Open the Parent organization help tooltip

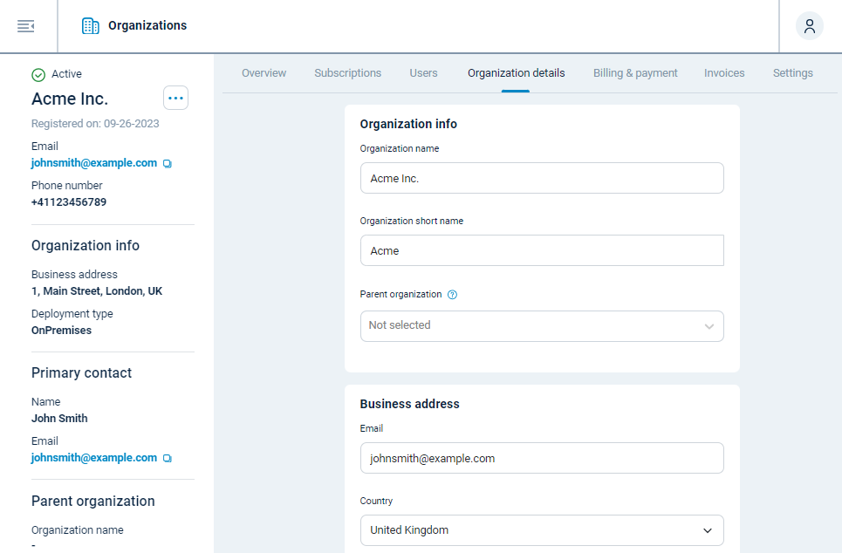click(x=452, y=294)
